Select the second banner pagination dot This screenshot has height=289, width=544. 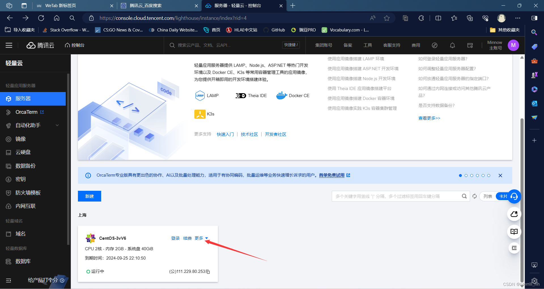click(466, 175)
